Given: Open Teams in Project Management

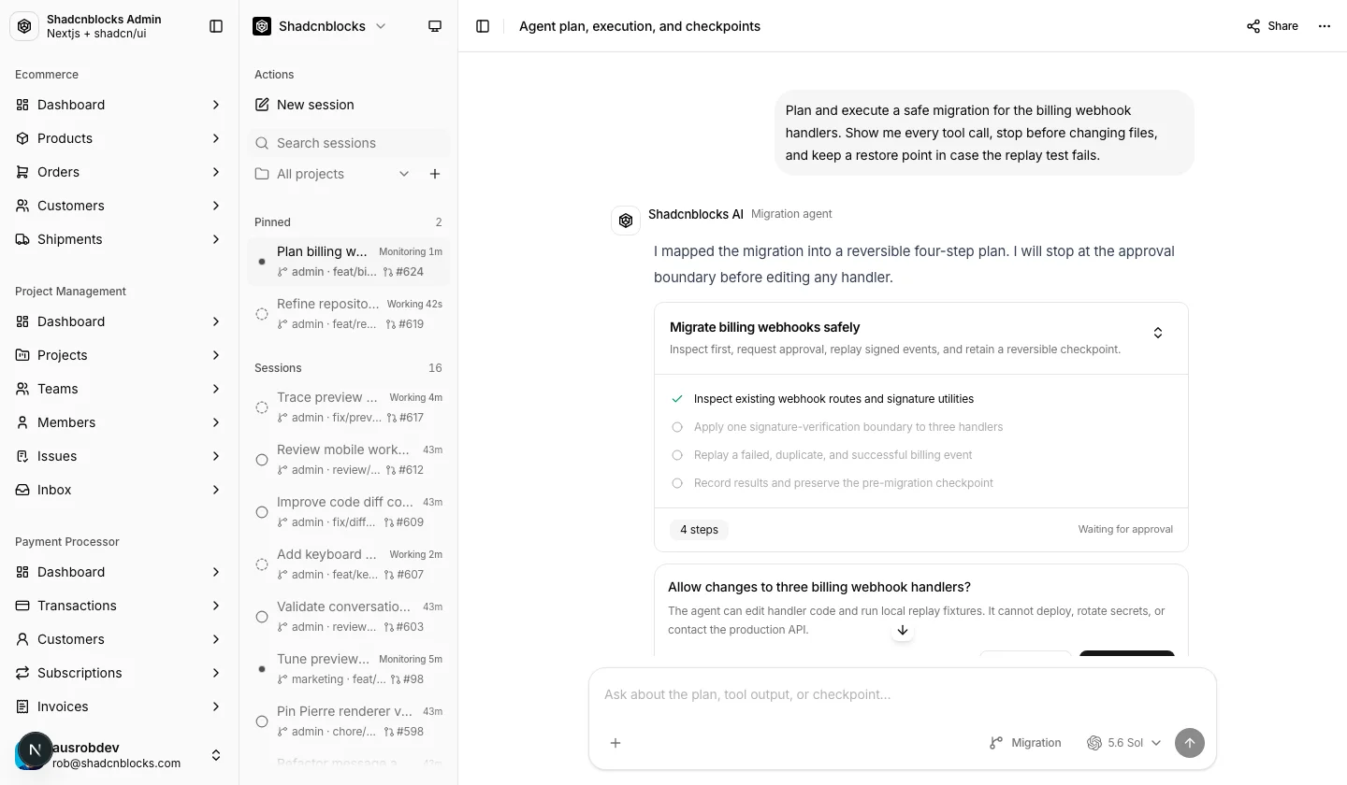Looking at the screenshot, I should (x=120, y=389).
